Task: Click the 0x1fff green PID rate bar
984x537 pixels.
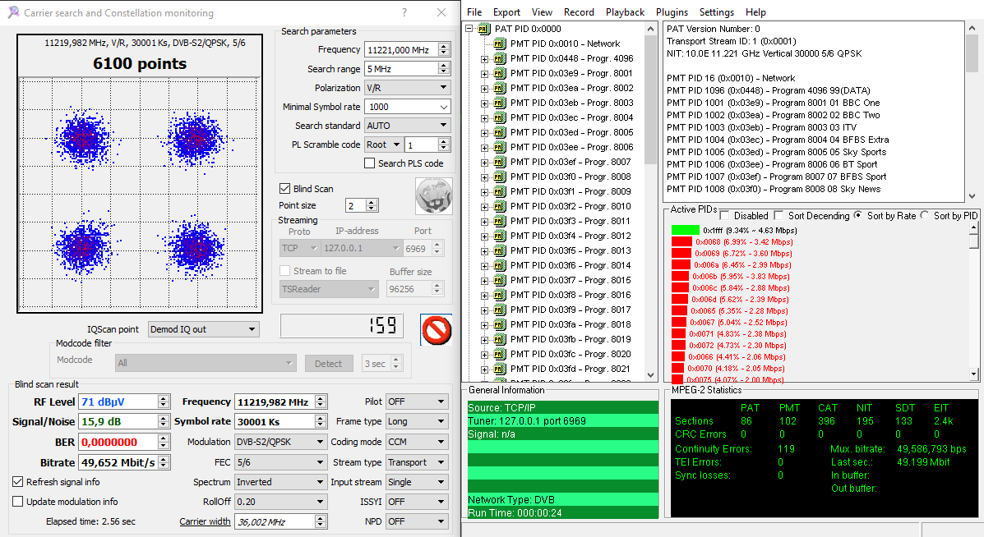Action: click(x=686, y=231)
